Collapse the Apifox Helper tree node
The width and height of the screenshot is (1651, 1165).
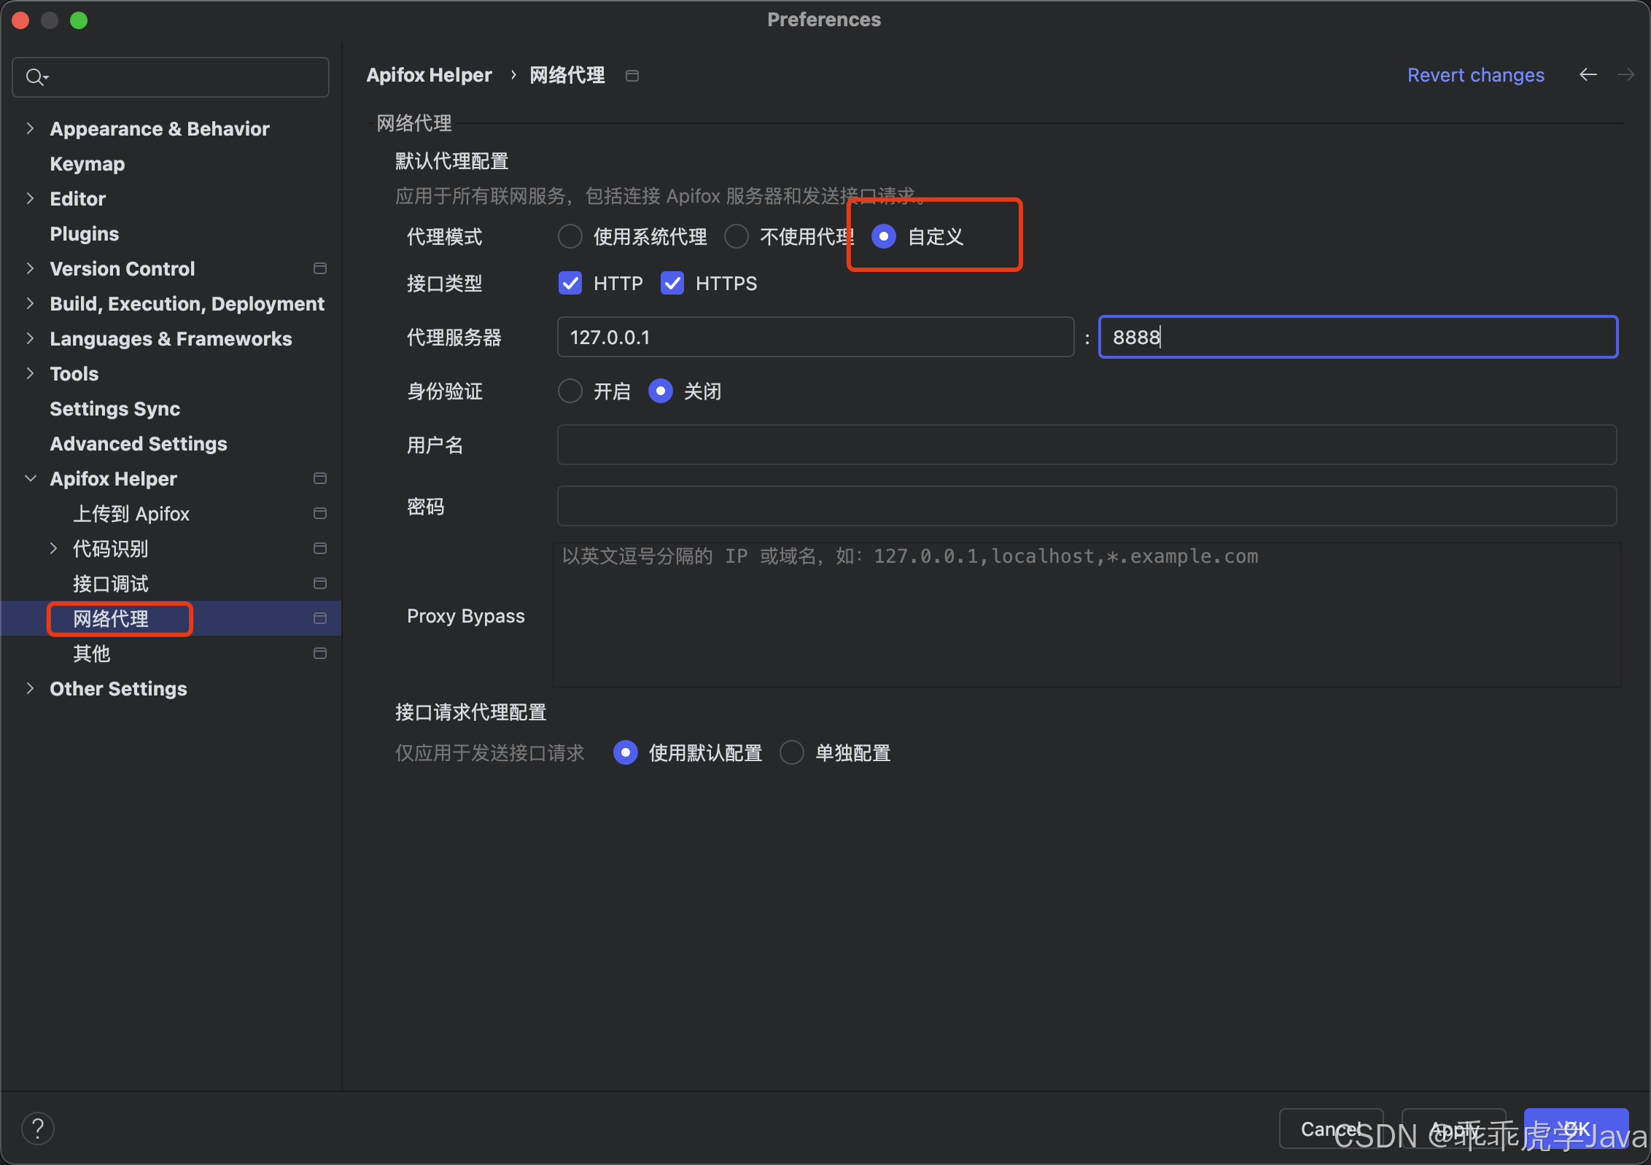tap(30, 478)
